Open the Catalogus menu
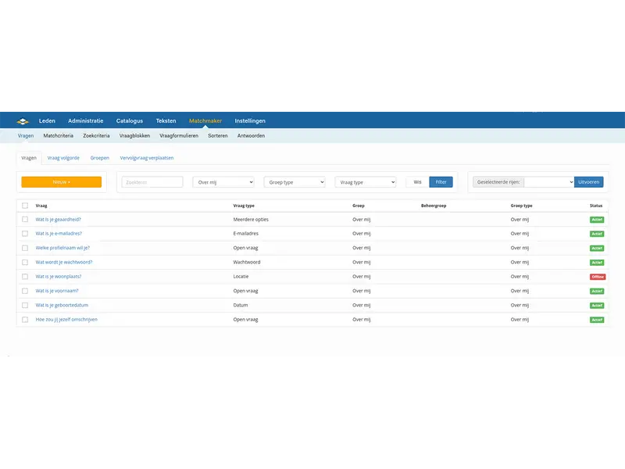 click(x=130, y=121)
